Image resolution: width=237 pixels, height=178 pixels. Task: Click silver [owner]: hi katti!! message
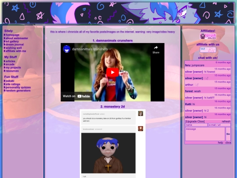(208, 96)
